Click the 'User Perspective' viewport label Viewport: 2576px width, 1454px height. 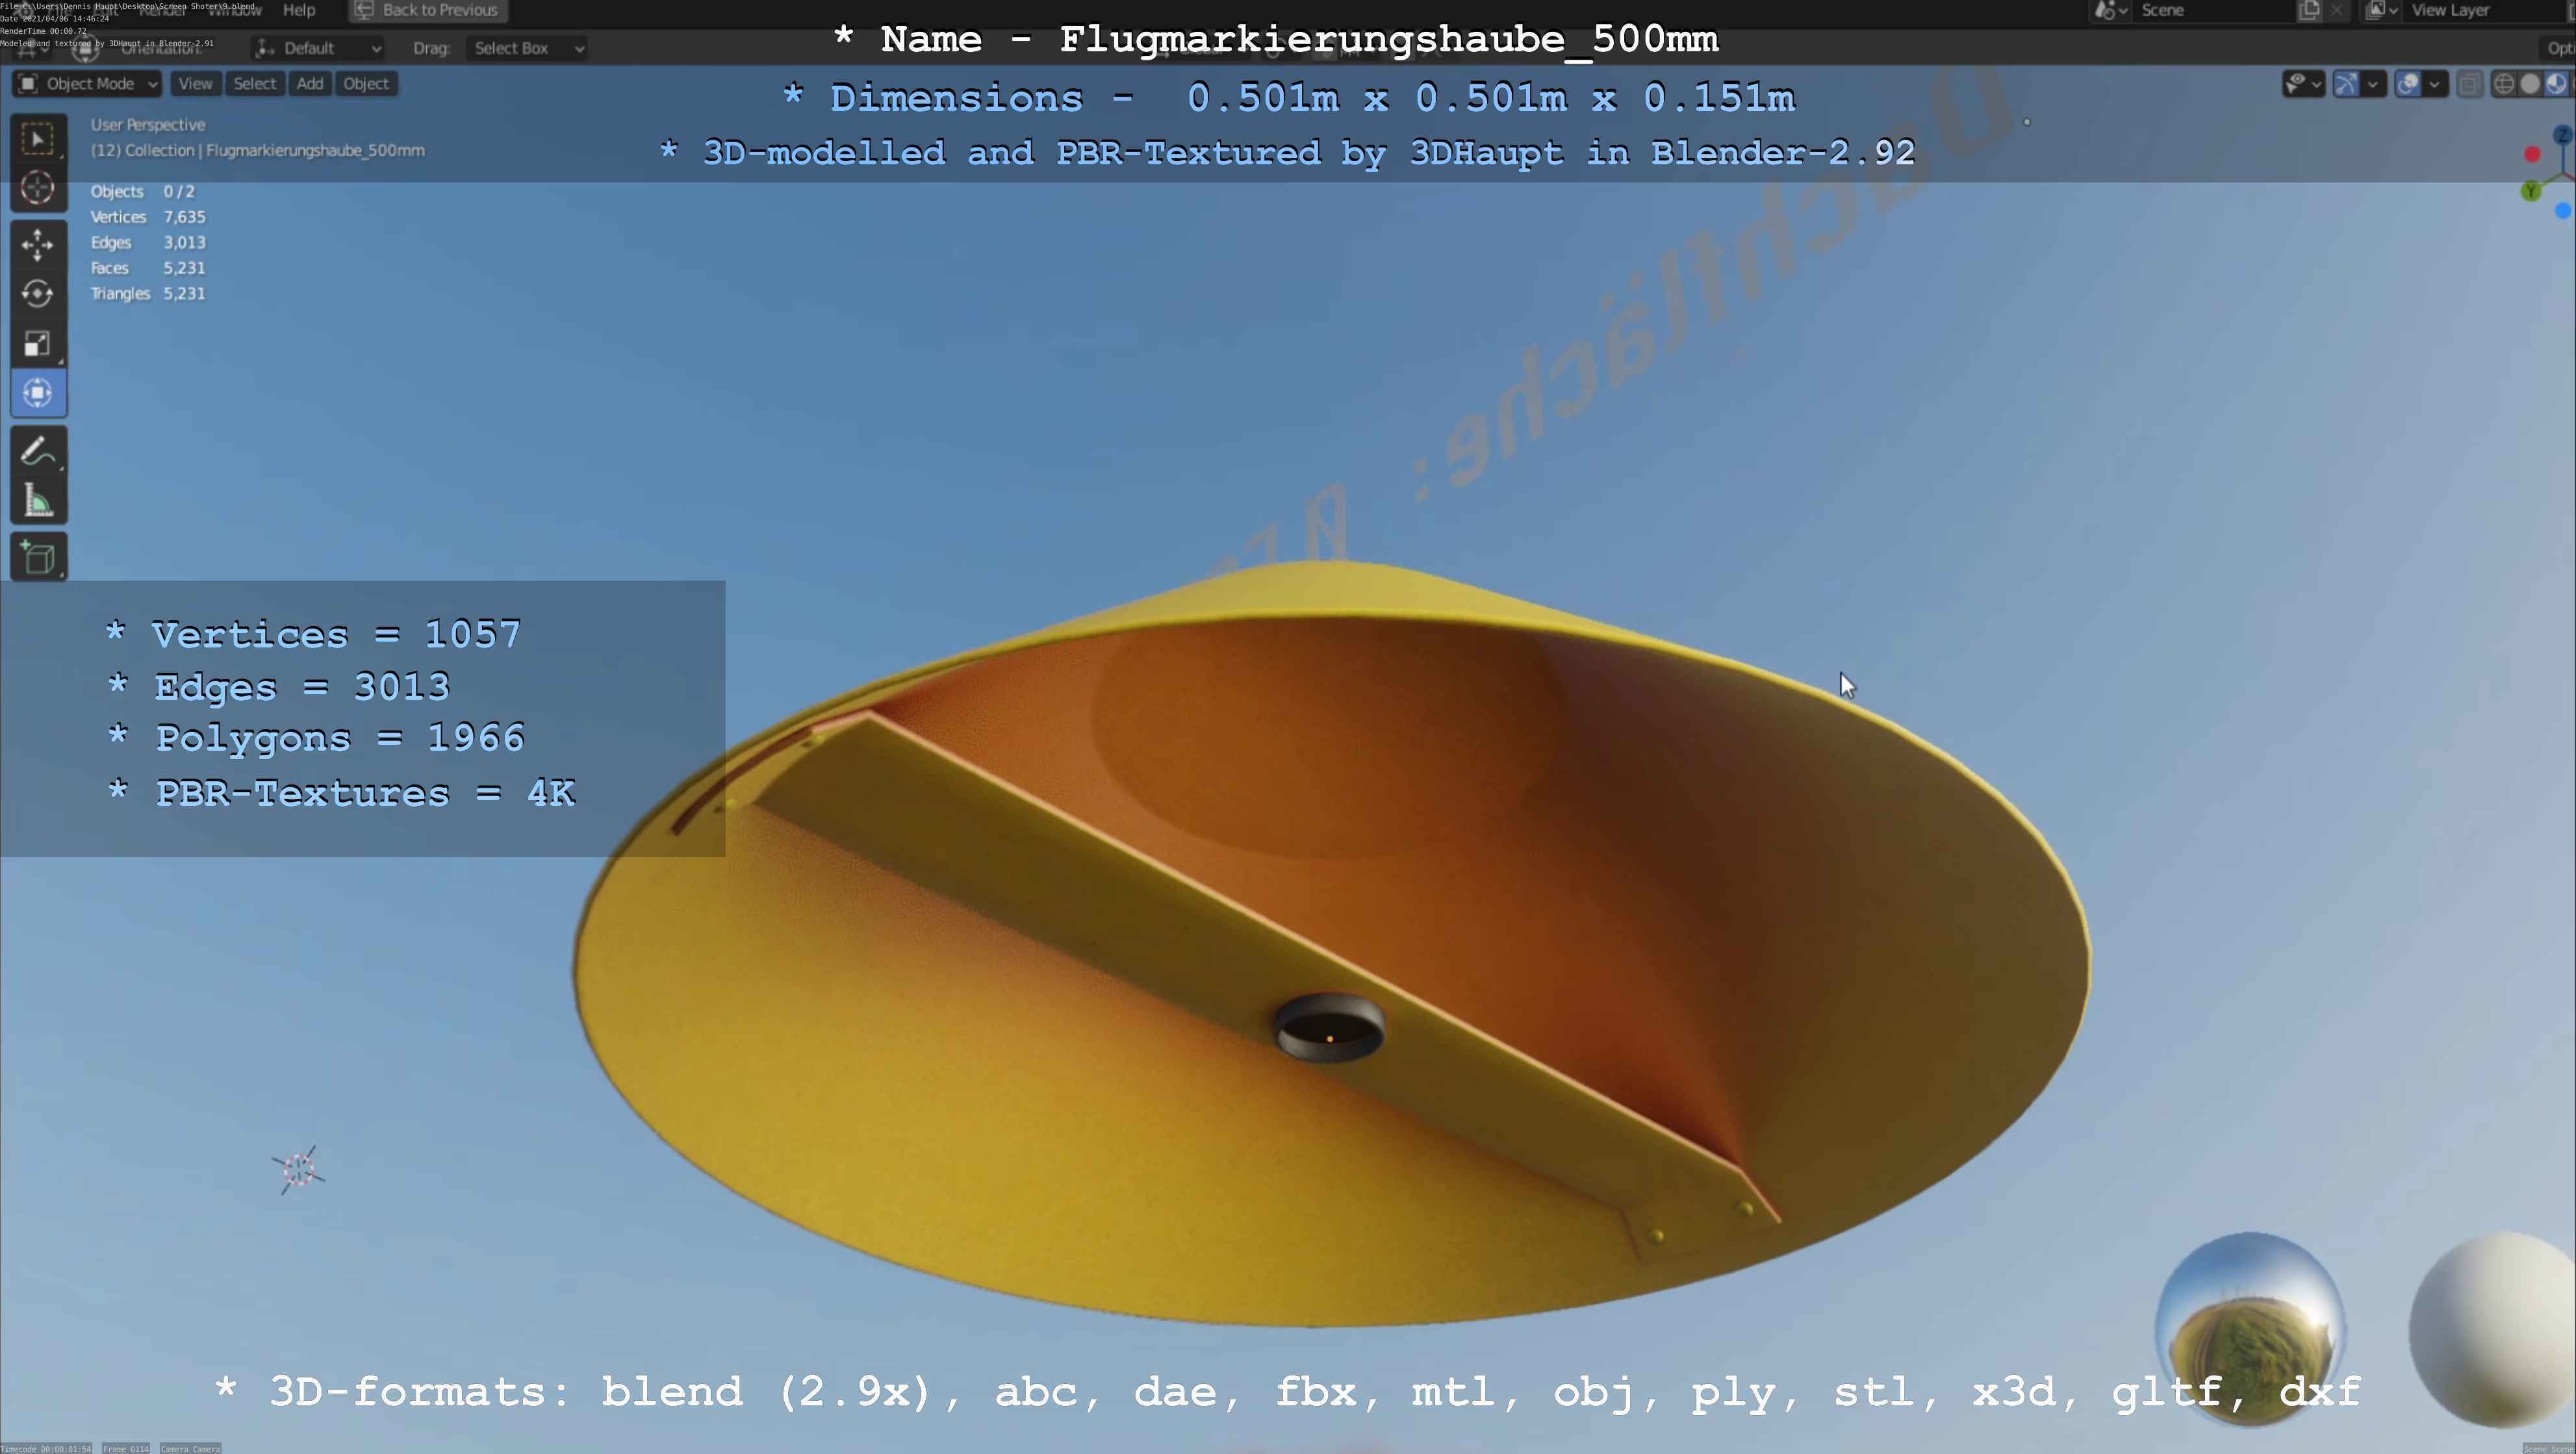point(148,125)
